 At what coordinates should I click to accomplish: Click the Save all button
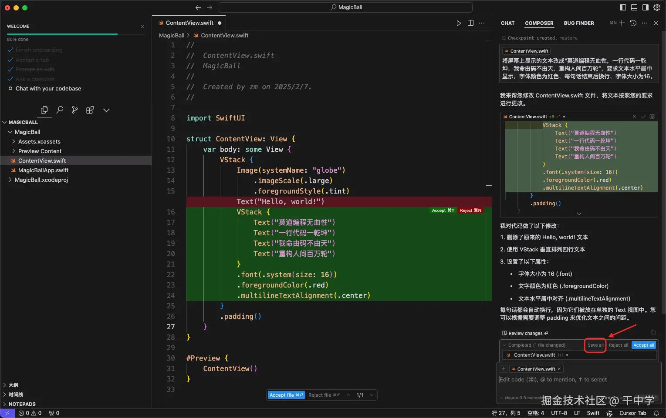[x=595, y=345]
